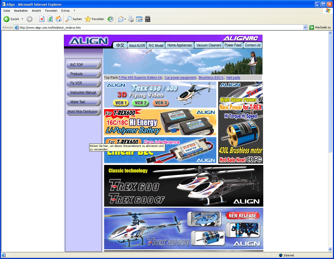Play VCR 2 flying video button
Image resolution: width=334 pixels, height=259 pixels.
(x=140, y=103)
